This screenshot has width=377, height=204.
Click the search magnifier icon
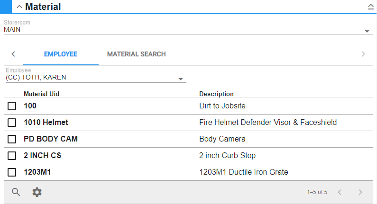click(16, 192)
